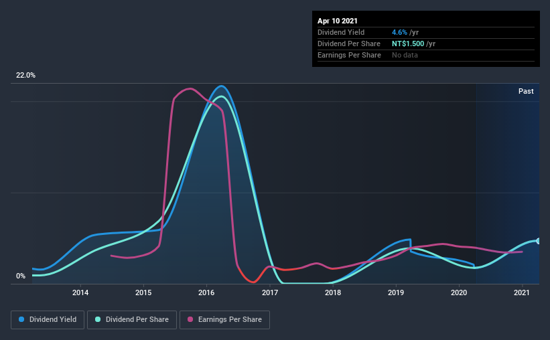The image size is (550, 340).
Task: Click the pink Earnings Per Share legend dot
Action: coord(190,319)
